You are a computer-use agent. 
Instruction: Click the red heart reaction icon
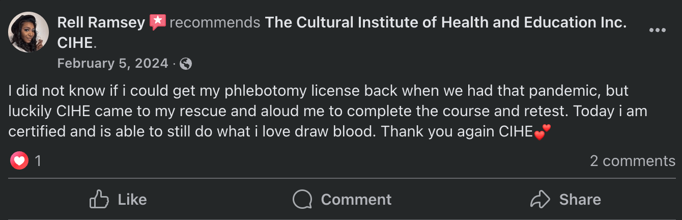pyautogui.click(x=19, y=161)
